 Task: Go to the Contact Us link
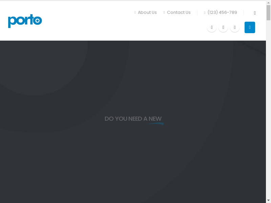(x=179, y=13)
